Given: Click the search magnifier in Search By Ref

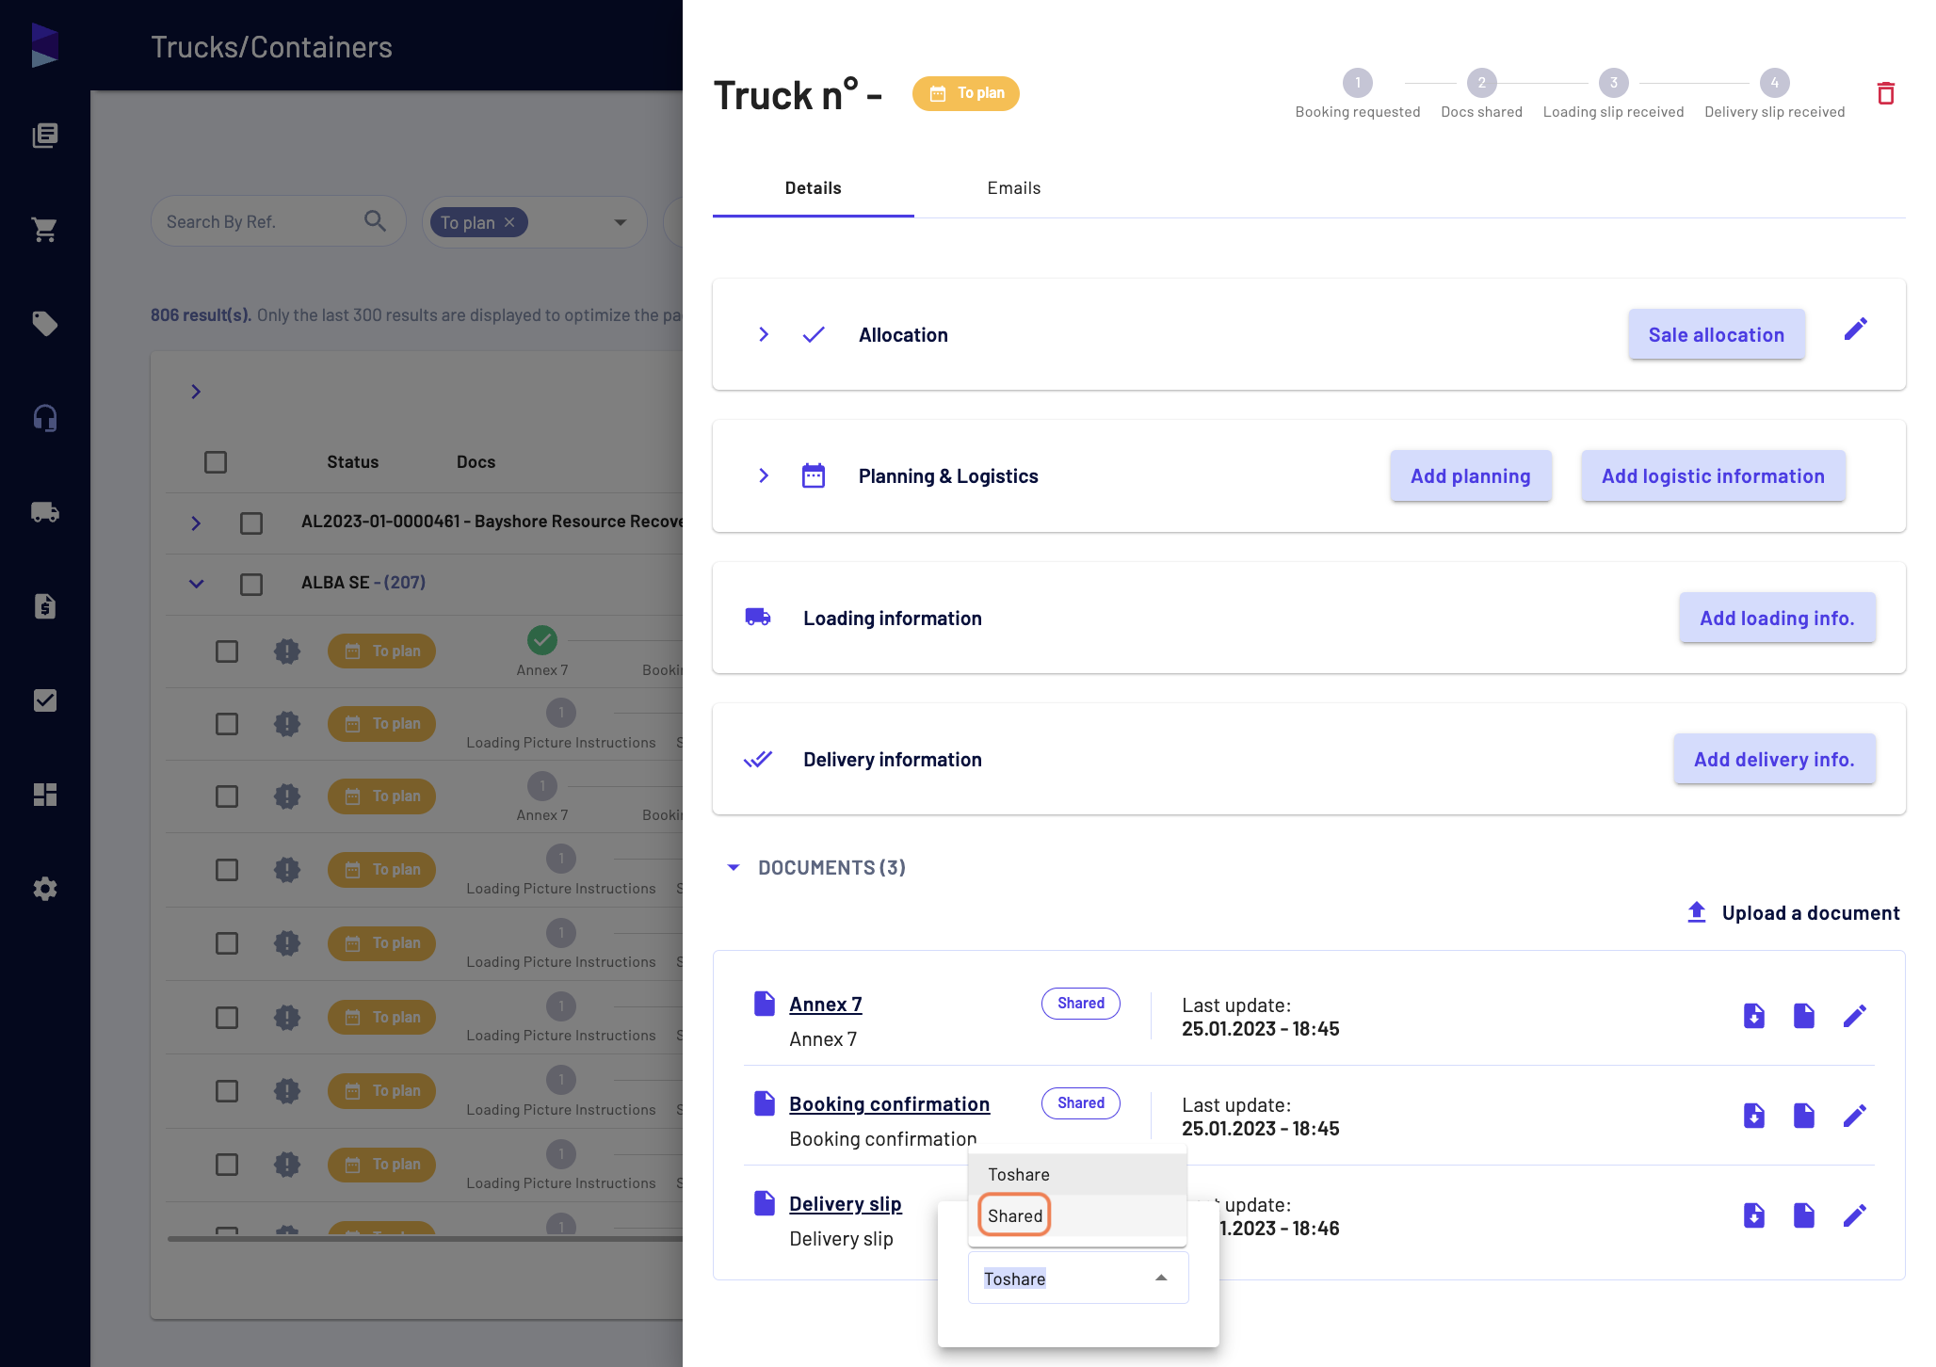Looking at the screenshot, I should [375, 221].
